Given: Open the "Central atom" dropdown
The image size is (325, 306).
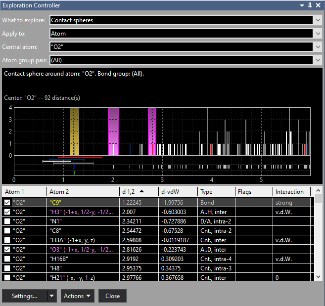Looking at the screenshot, I should pyautogui.click(x=317, y=46).
